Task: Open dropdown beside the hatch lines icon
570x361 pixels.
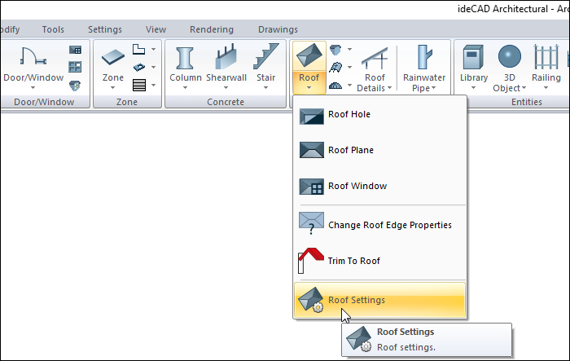Action: (x=153, y=85)
